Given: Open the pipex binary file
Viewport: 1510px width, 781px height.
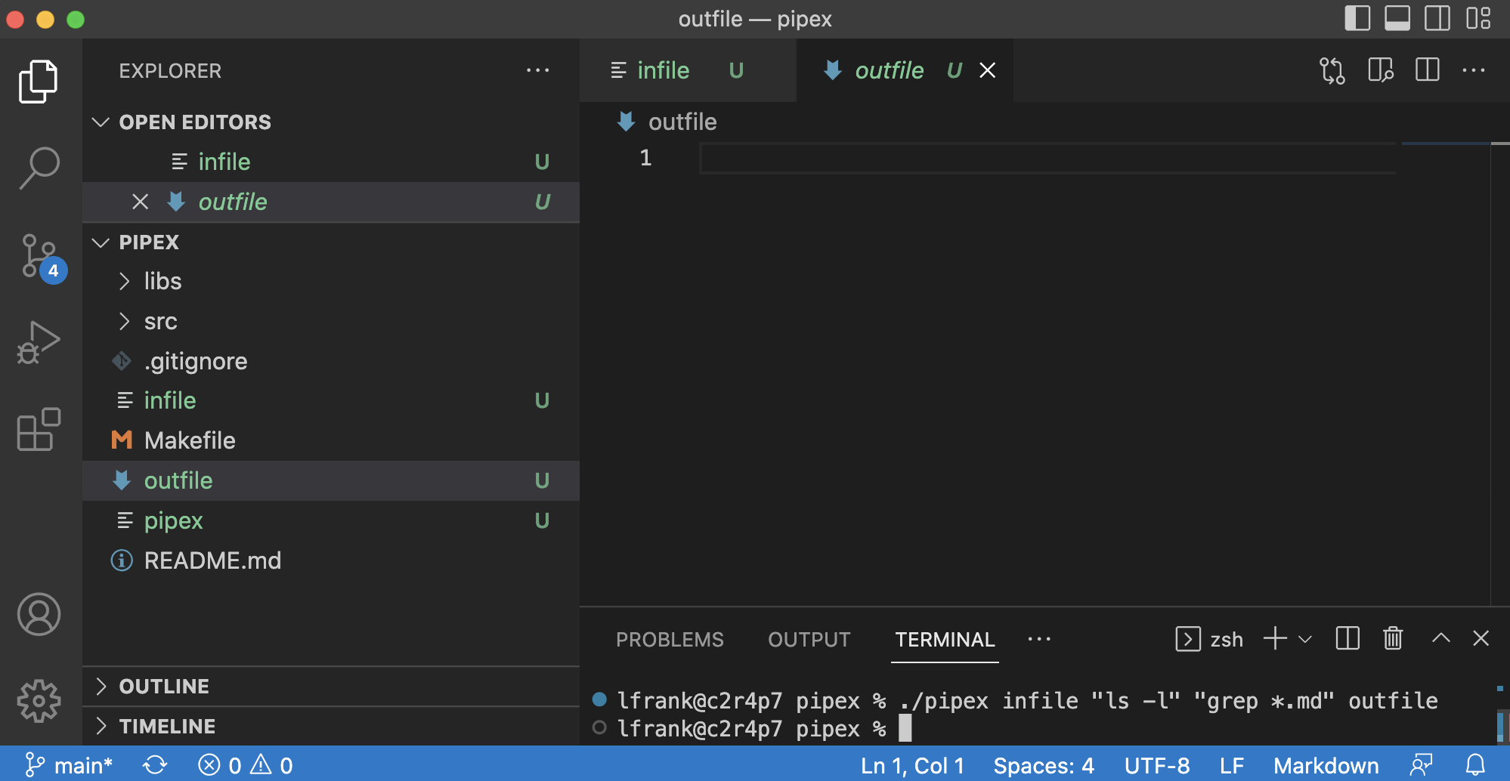Looking at the screenshot, I should [x=331, y=520].
